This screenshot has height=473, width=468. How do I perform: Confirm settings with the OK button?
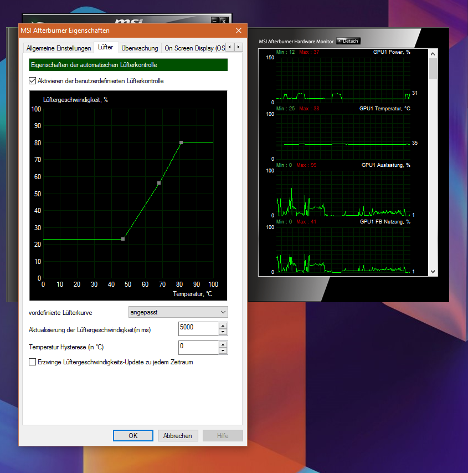(x=133, y=436)
